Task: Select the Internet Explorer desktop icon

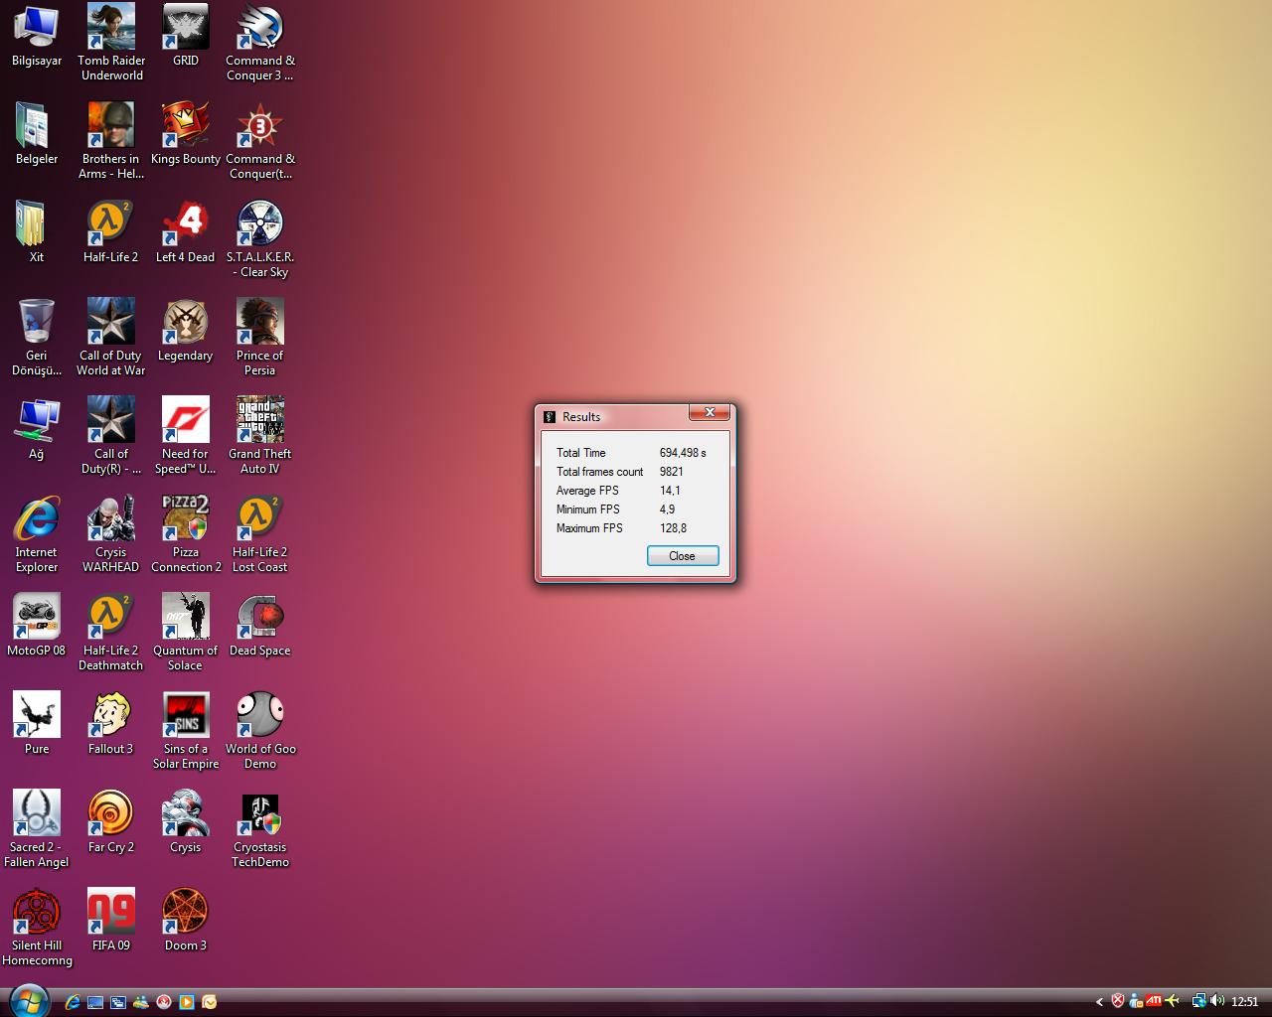Action: [37, 533]
